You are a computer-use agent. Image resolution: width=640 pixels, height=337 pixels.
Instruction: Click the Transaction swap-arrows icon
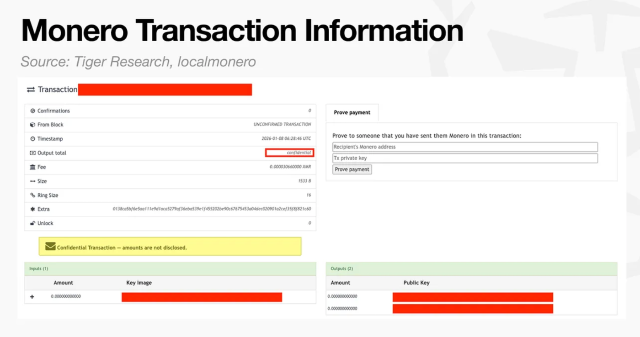(x=31, y=90)
